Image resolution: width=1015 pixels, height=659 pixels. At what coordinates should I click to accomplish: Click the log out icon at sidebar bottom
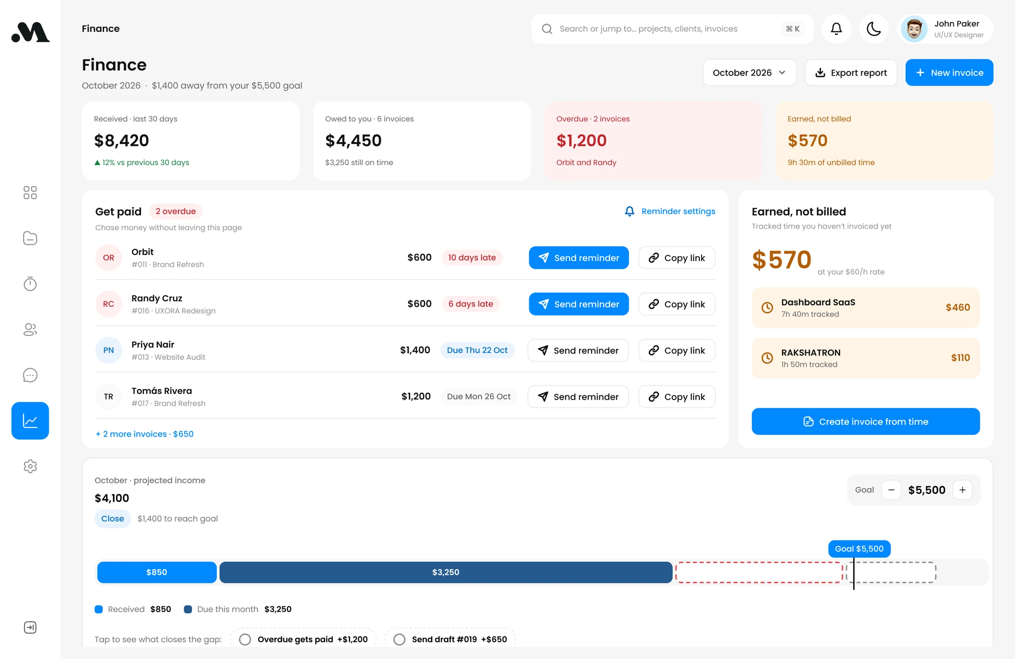(x=30, y=627)
